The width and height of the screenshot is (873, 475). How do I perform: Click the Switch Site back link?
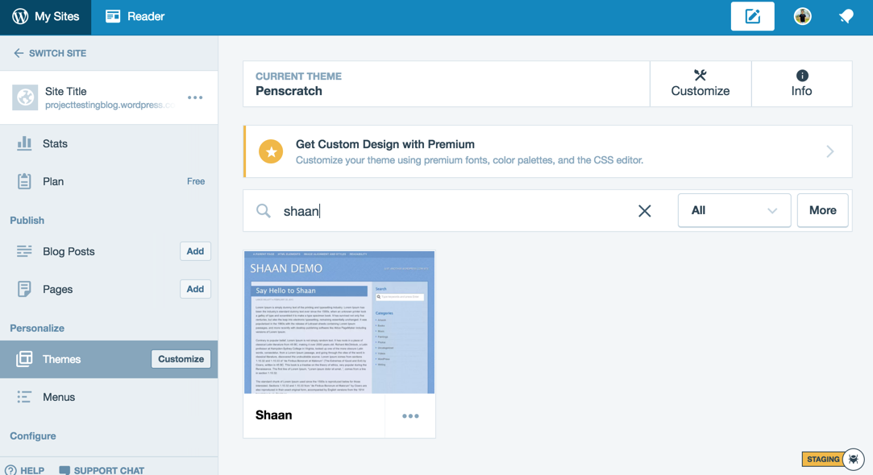coord(50,53)
